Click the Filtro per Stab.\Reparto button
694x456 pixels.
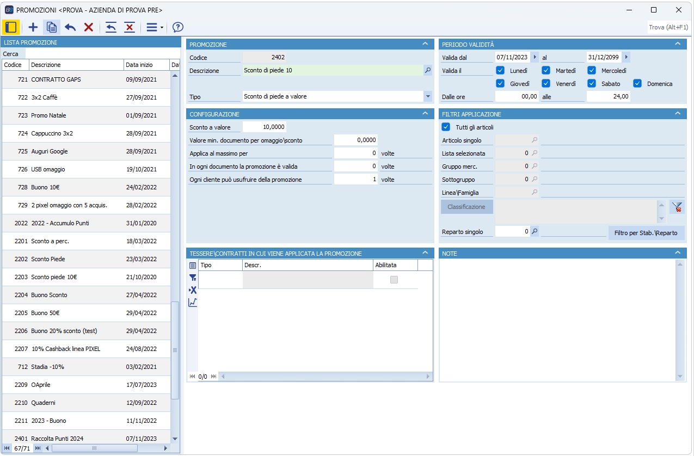[x=646, y=232]
